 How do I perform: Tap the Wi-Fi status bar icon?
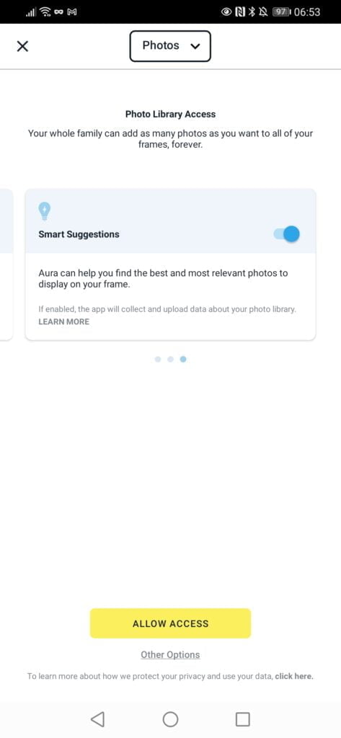pos(45,12)
